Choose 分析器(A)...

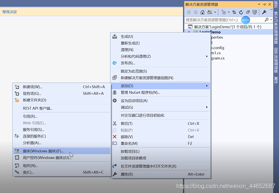click(x=62, y=143)
